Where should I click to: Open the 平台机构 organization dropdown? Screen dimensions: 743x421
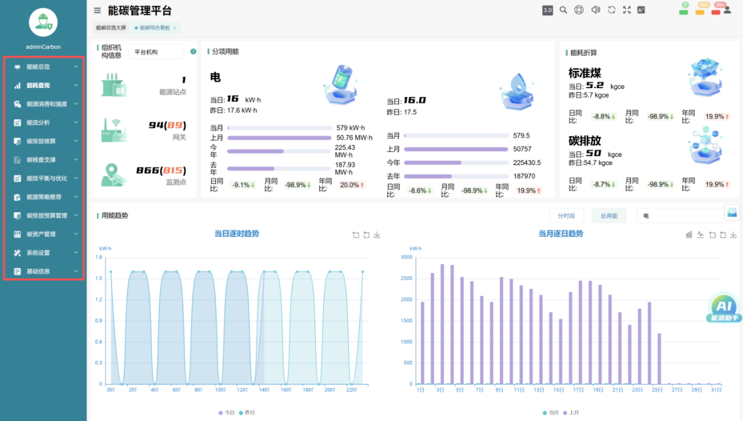pyautogui.click(x=156, y=52)
